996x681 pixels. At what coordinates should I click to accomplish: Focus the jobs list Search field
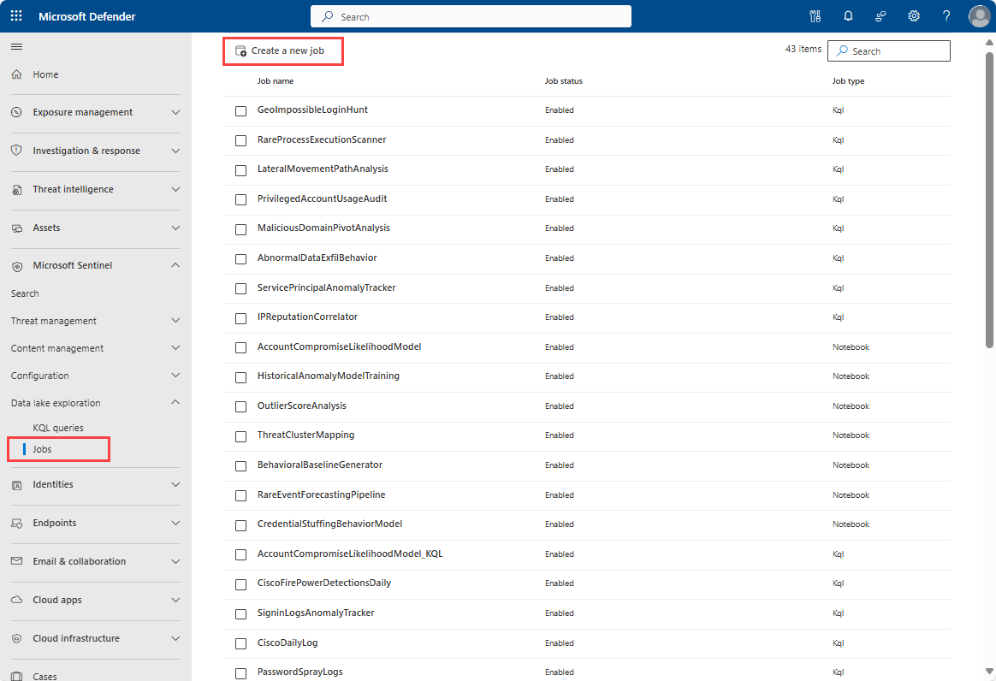[x=889, y=50]
